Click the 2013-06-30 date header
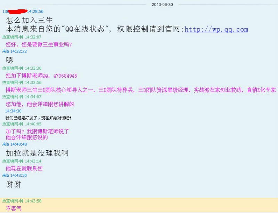Screen dimensions: 278x213 pos(162,5)
